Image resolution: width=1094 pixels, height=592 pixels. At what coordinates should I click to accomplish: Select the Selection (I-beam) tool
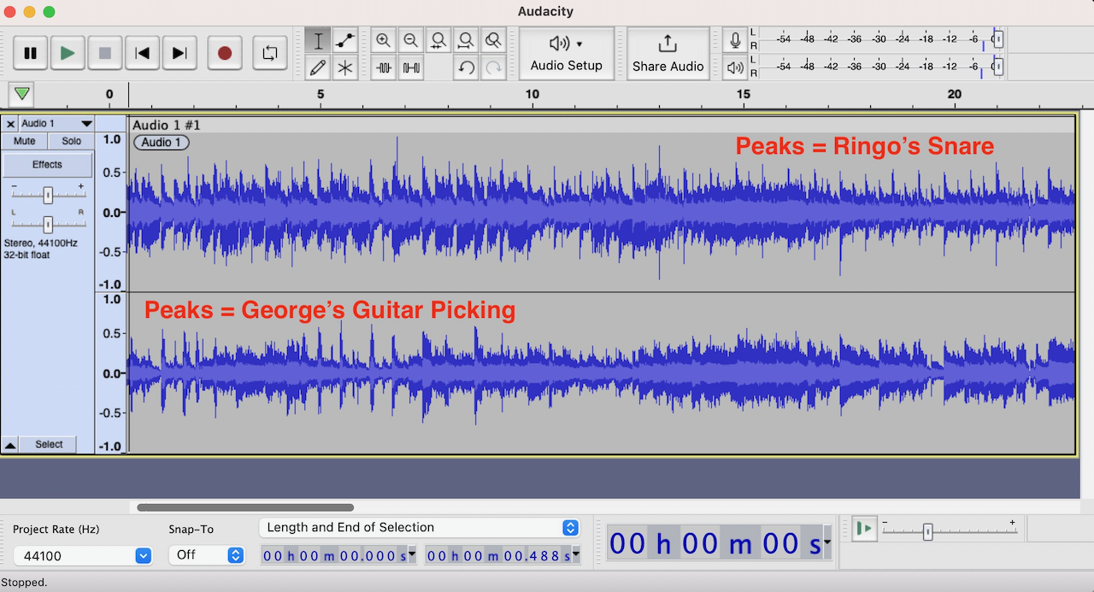pyautogui.click(x=318, y=40)
